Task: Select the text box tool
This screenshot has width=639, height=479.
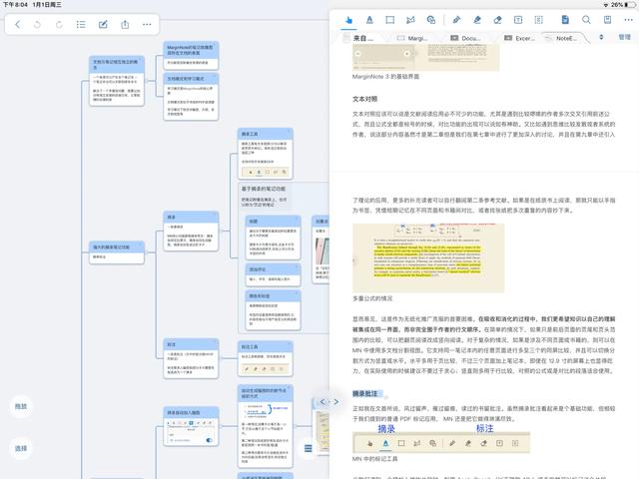Action: 518,20
